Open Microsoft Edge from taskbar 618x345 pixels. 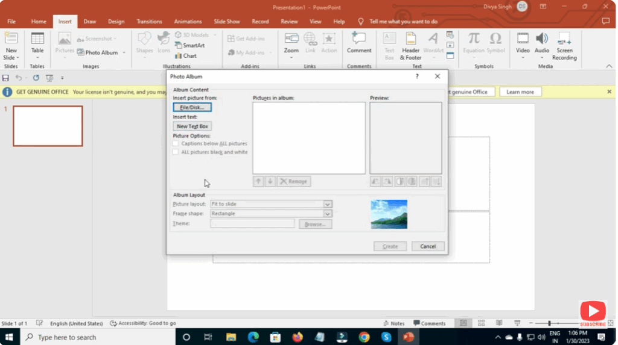point(253,337)
